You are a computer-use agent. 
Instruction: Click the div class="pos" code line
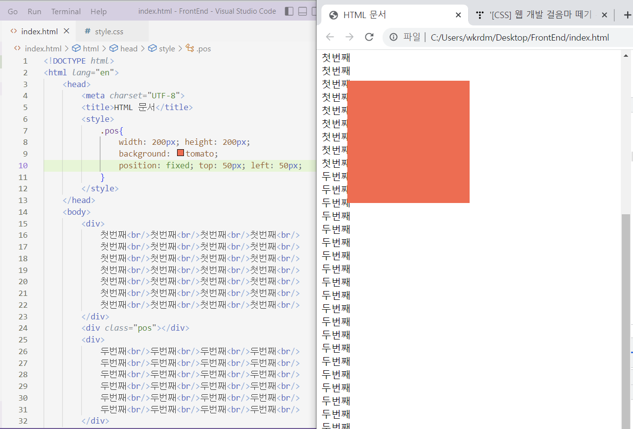(x=136, y=328)
